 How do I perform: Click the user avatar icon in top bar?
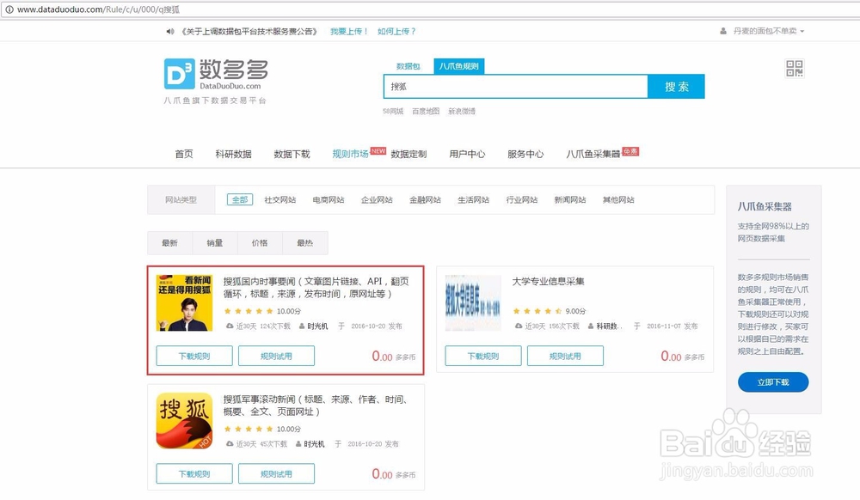coord(723,31)
